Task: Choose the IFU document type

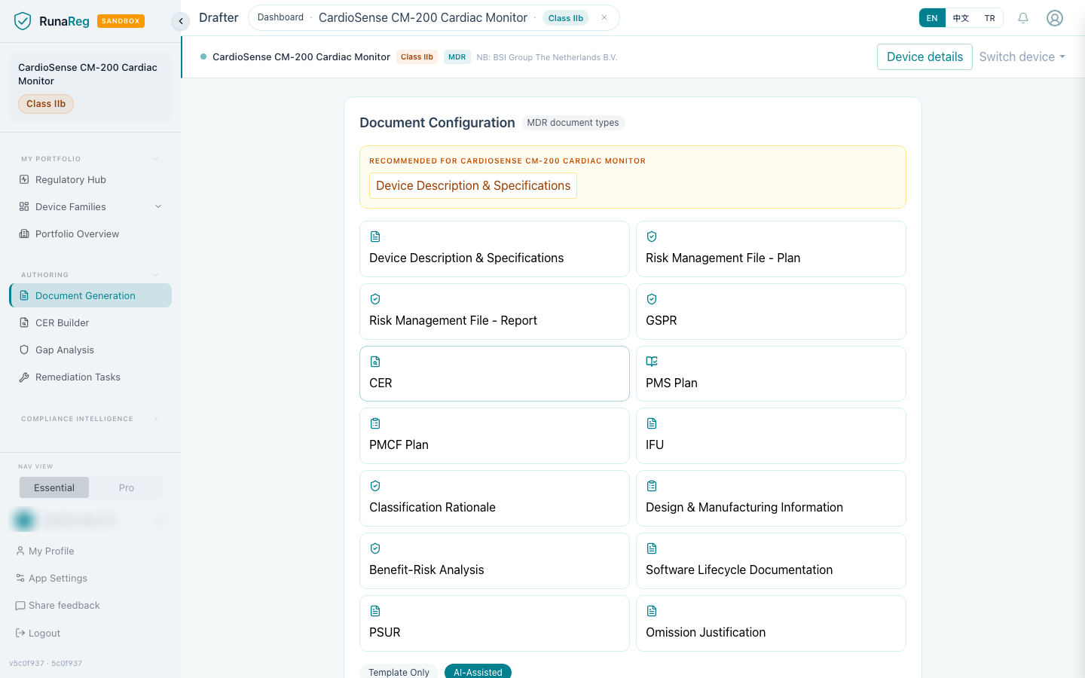Action: click(771, 436)
